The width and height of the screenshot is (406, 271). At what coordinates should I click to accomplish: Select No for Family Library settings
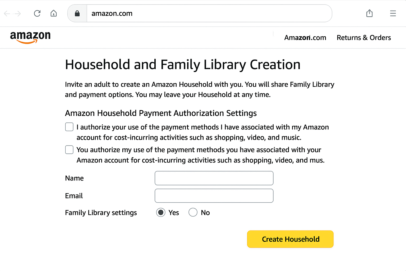pos(193,212)
